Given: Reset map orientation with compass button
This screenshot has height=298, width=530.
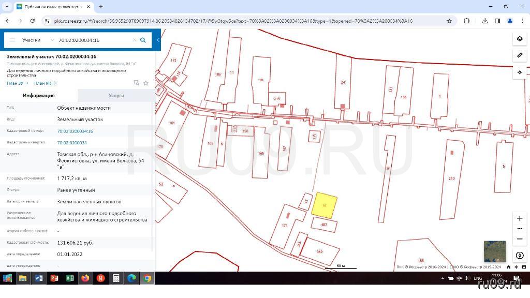Looking at the screenshot, I should click(520, 256).
